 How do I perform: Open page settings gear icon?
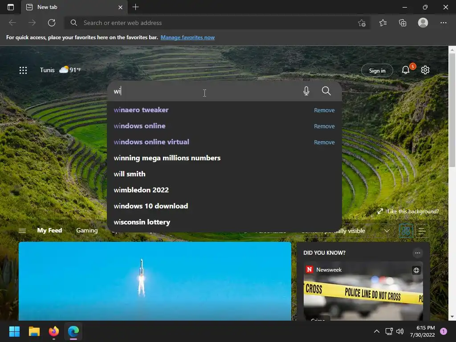pos(425,70)
